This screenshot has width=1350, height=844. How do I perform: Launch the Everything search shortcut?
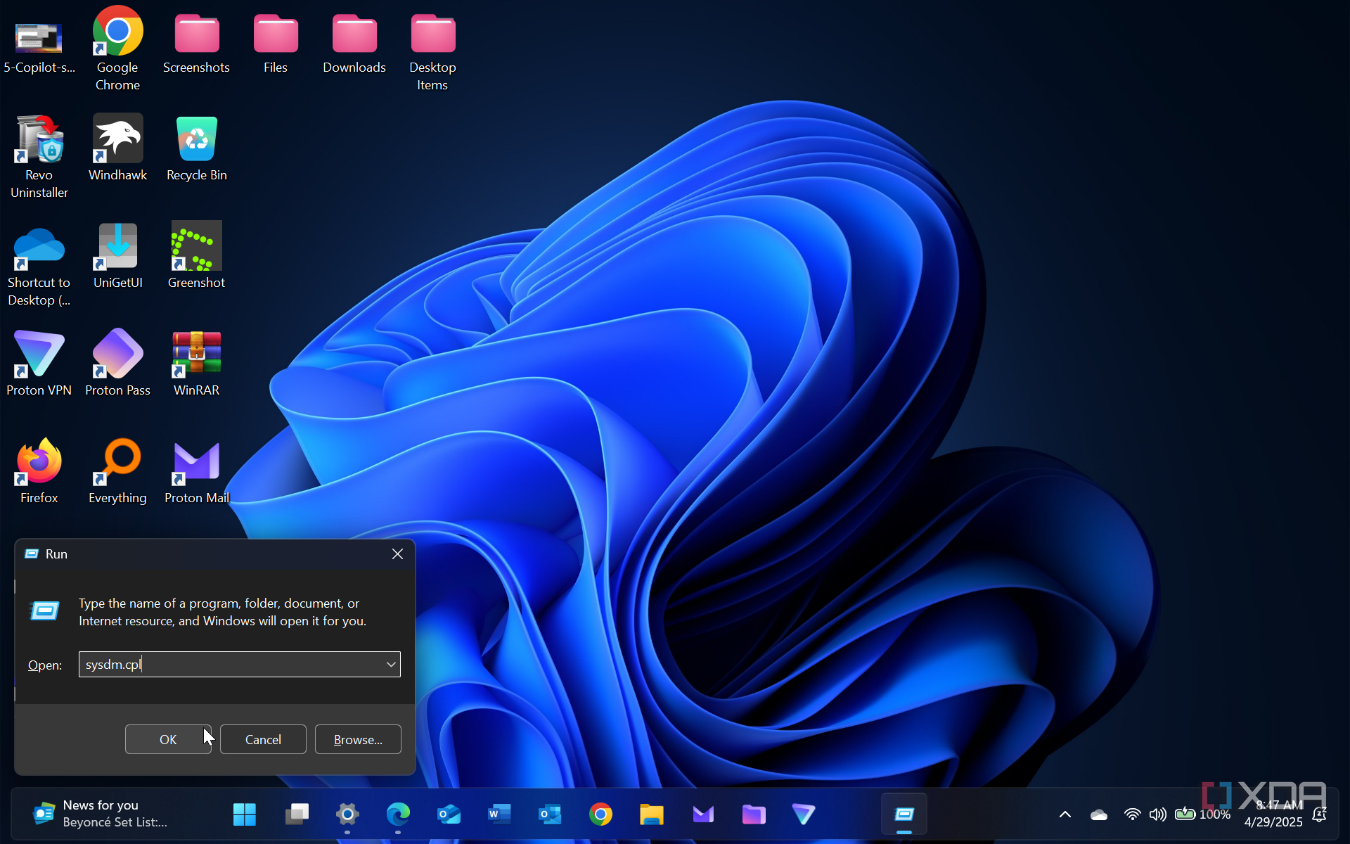[x=117, y=471]
